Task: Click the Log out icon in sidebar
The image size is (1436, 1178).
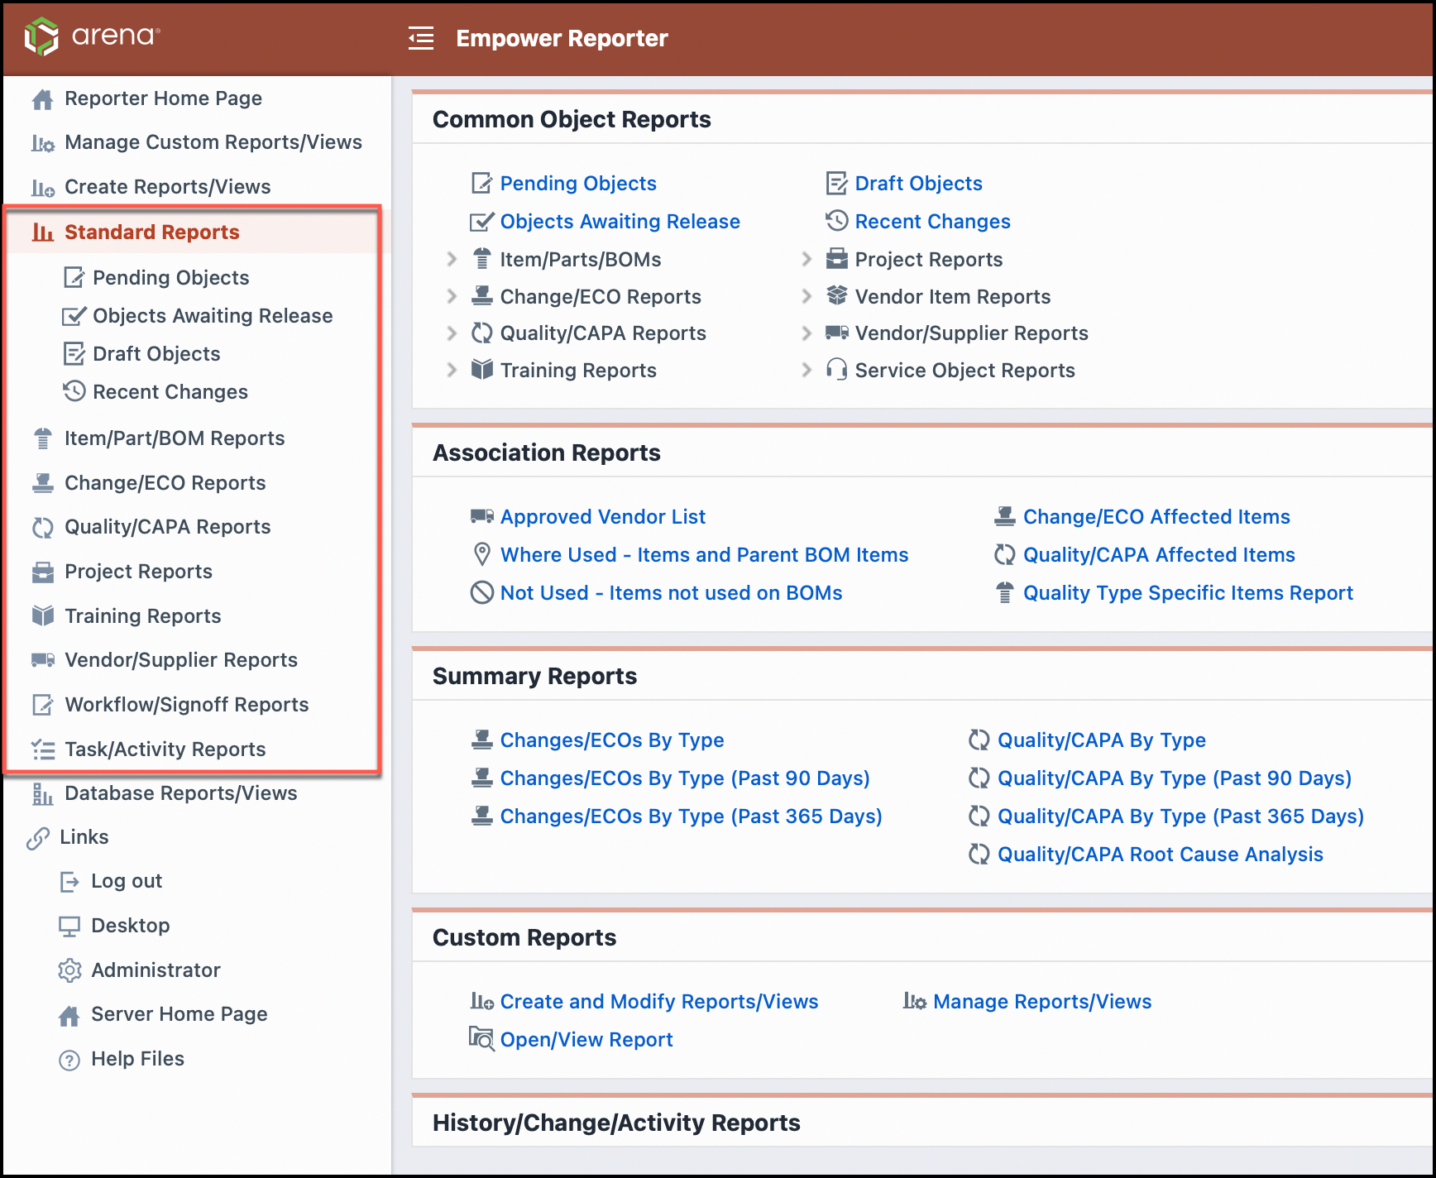Action: [x=69, y=882]
